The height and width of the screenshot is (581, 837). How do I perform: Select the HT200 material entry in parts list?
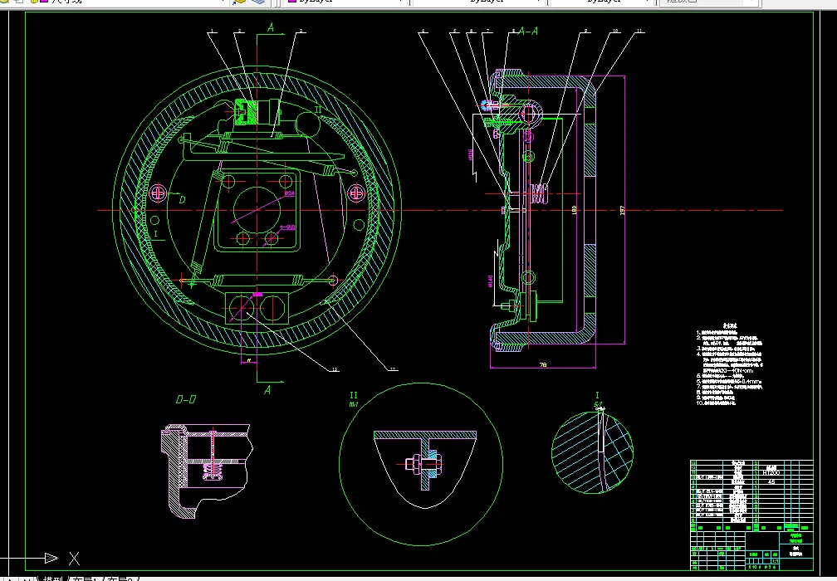(771, 473)
